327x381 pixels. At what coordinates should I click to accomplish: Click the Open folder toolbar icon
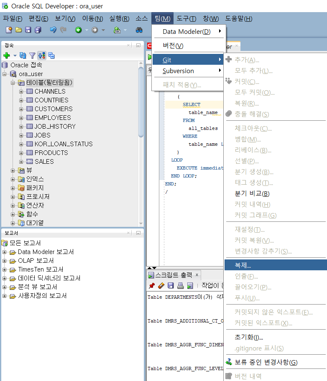(18, 30)
